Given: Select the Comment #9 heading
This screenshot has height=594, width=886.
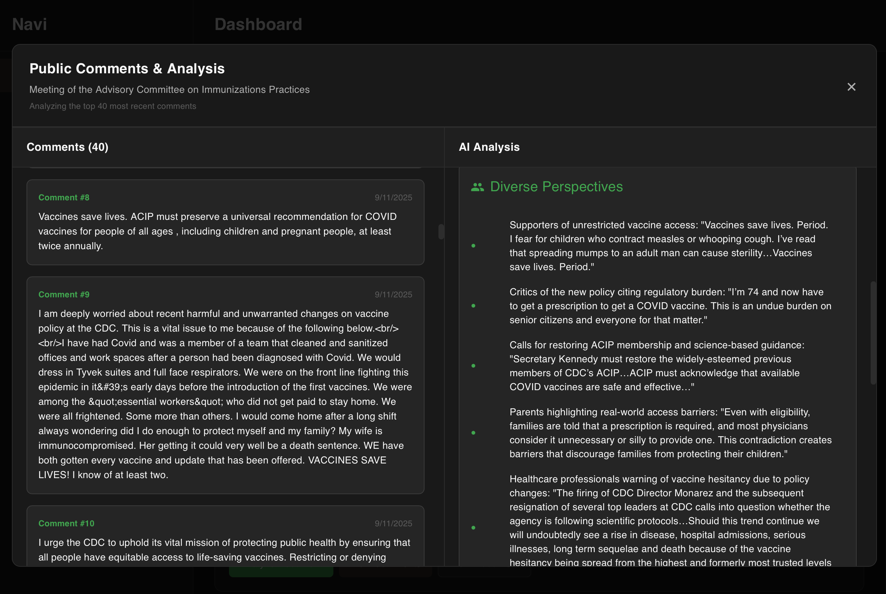Looking at the screenshot, I should [64, 294].
